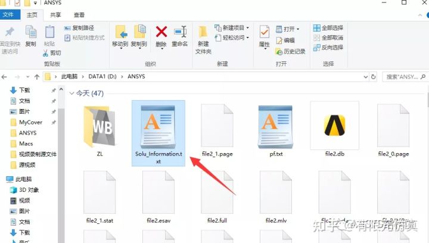
Task: Select the ZL Workbench folder
Action: coord(100,130)
